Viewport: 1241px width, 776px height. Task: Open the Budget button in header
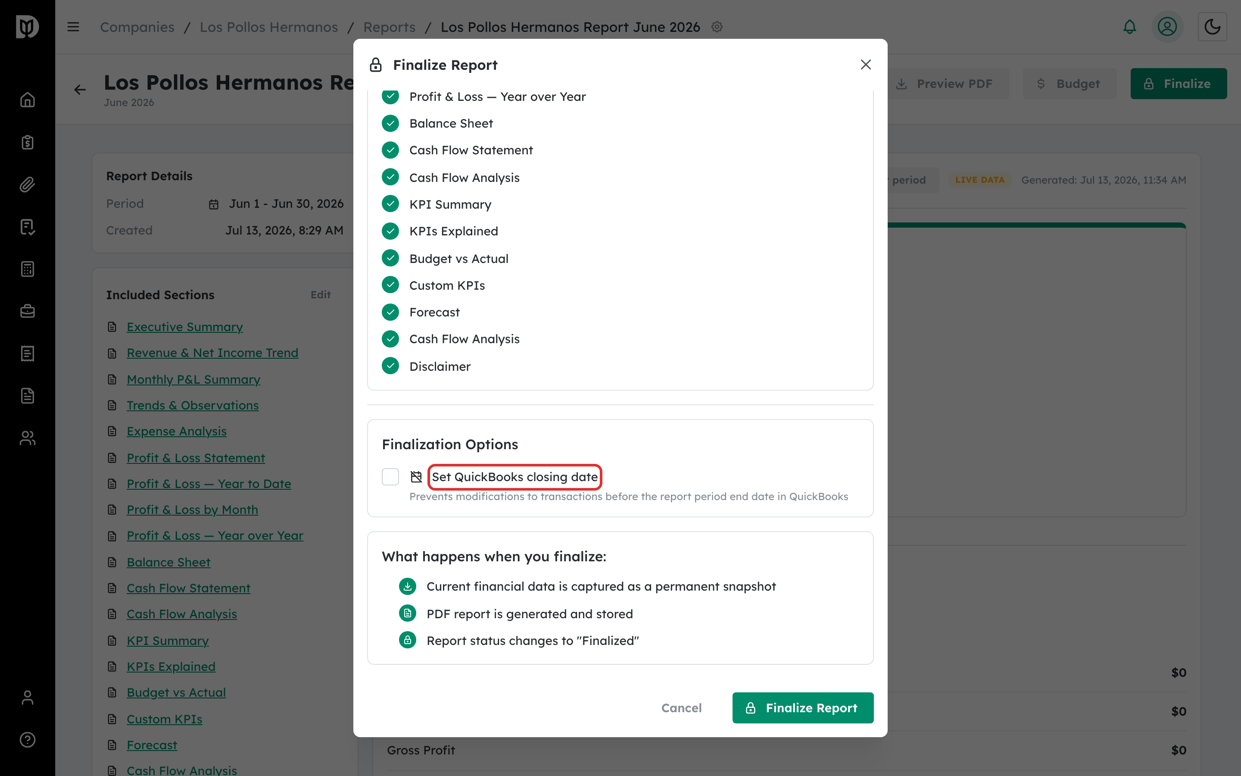[x=1069, y=84]
